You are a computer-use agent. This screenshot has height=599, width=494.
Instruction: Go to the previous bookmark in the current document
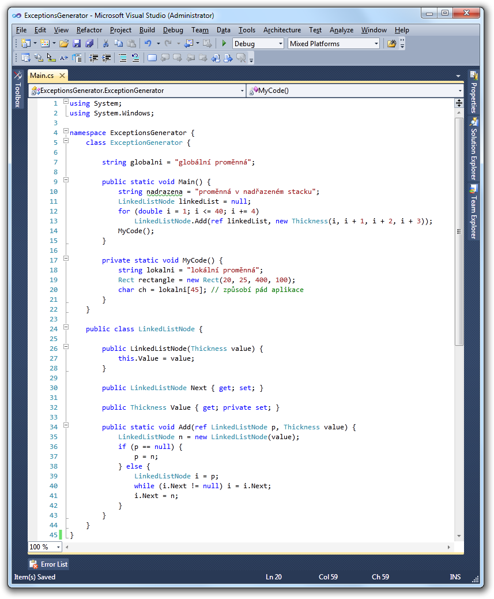(x=216, y=58)
